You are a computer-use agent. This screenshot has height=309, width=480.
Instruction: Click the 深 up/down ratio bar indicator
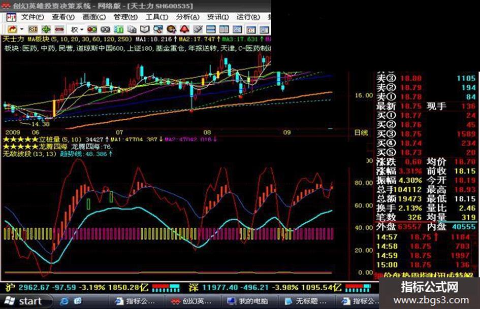(358, 288)
